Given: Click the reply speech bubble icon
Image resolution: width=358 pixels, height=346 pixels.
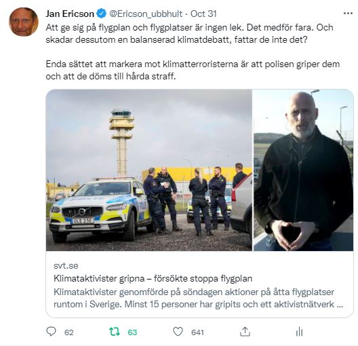Looking at the screenshot, I should pyautogui.click(x=51, y=331).
